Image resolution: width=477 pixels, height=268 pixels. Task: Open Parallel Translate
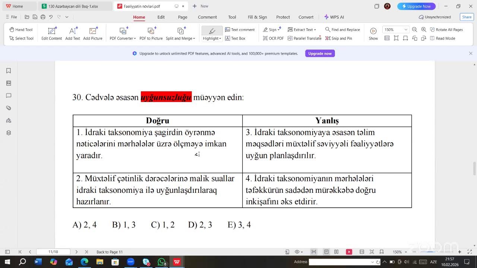[x=304, y=38]
